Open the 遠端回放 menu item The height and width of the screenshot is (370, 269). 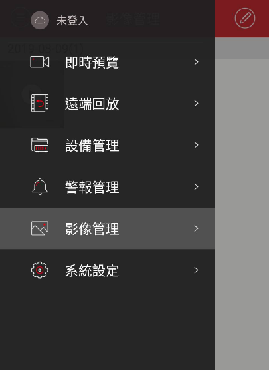point(107,103)
